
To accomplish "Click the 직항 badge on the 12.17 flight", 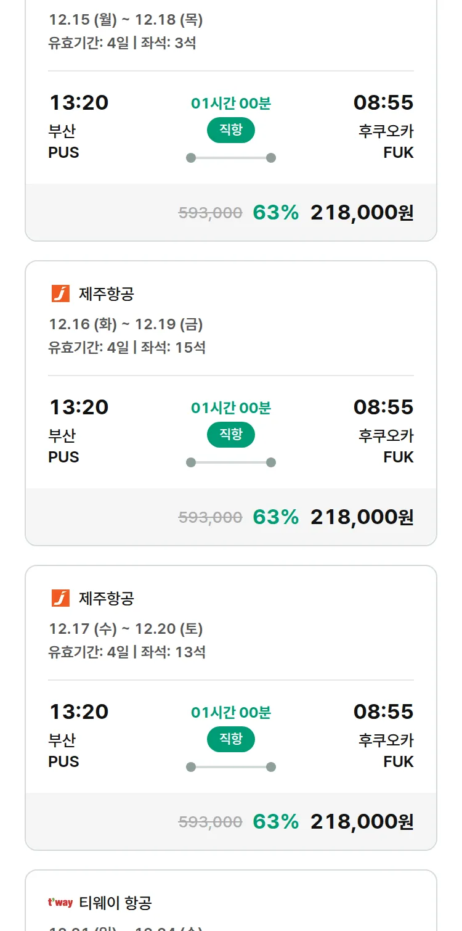I will click(231, 739).
